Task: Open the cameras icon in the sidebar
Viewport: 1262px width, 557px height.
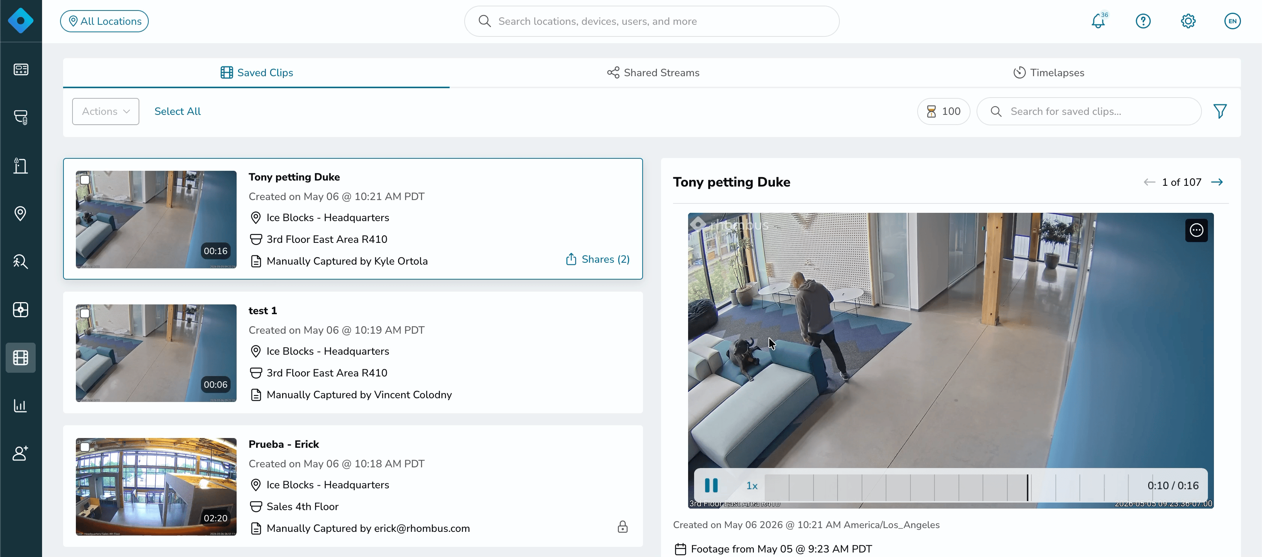Action: point(21,117)
